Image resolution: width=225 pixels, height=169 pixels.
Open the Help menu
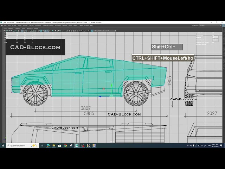click(92, 25)
